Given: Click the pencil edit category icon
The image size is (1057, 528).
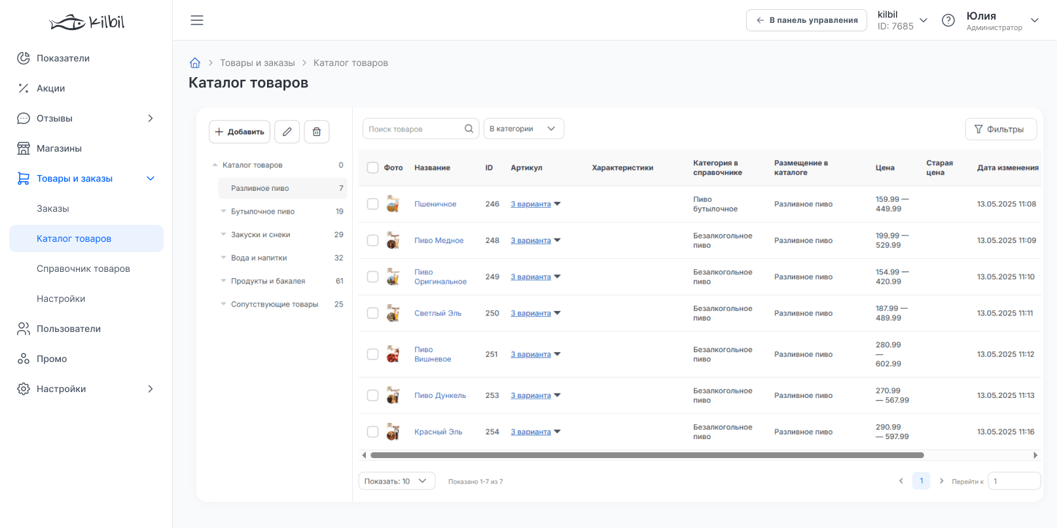Looking at the screenshot, I should click(287, 132).
